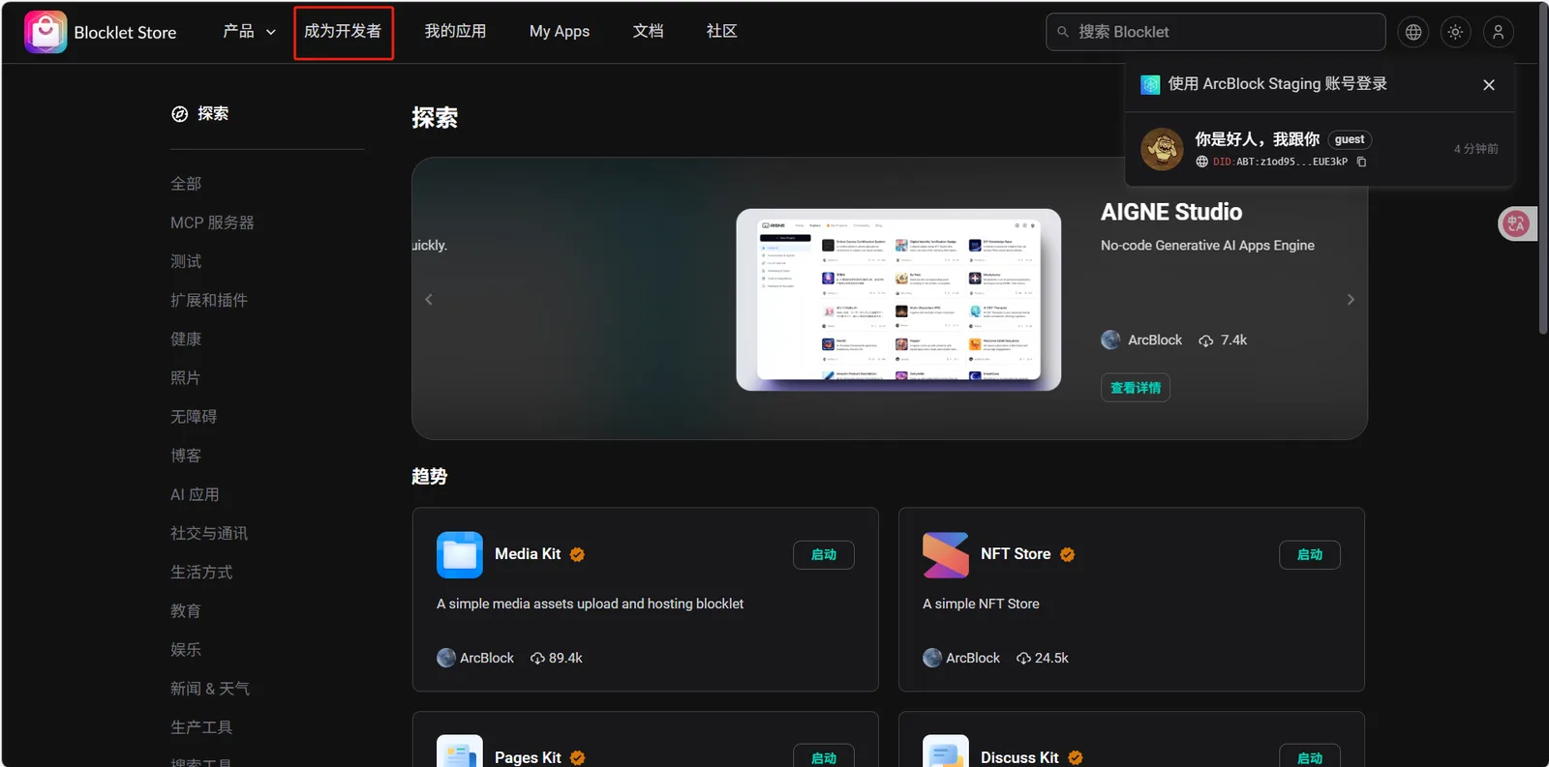Image resolution: width=1549 pixels, height=767 pixels.
Task: Click Media Kit verified badge
Action: coord(577,554)
